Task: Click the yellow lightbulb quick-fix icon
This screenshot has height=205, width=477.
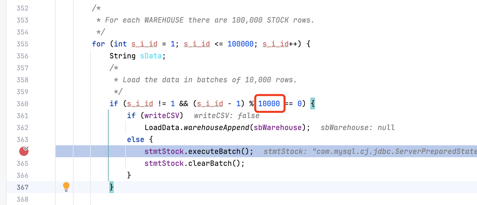Action: pyautogui.click(x=66, y=187)
